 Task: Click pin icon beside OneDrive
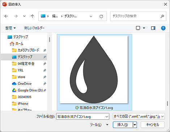click(x=44, y=84)
